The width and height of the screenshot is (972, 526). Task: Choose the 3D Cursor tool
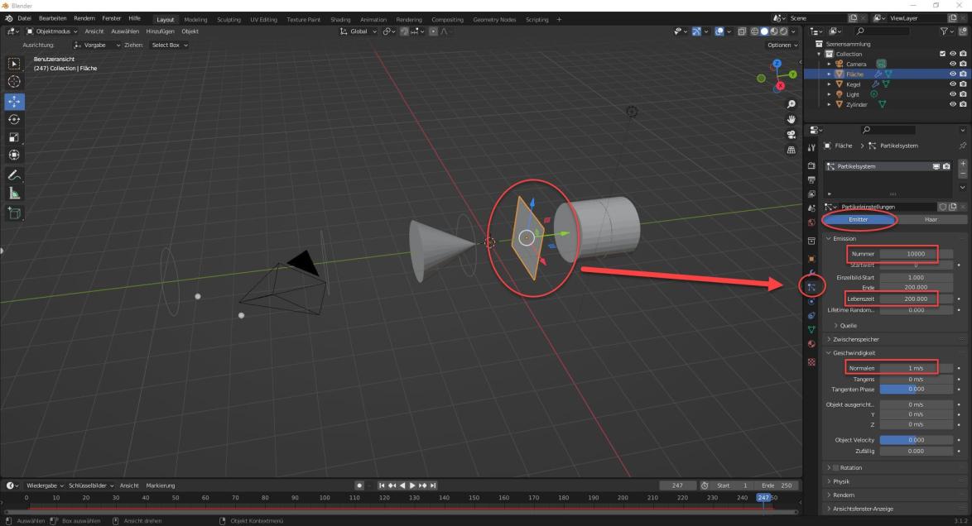click(x=14, y=81)
